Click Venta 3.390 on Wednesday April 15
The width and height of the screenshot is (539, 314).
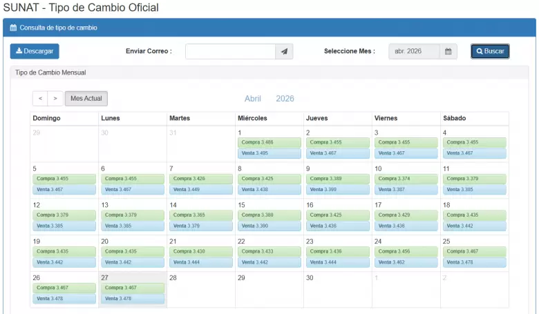269,226
